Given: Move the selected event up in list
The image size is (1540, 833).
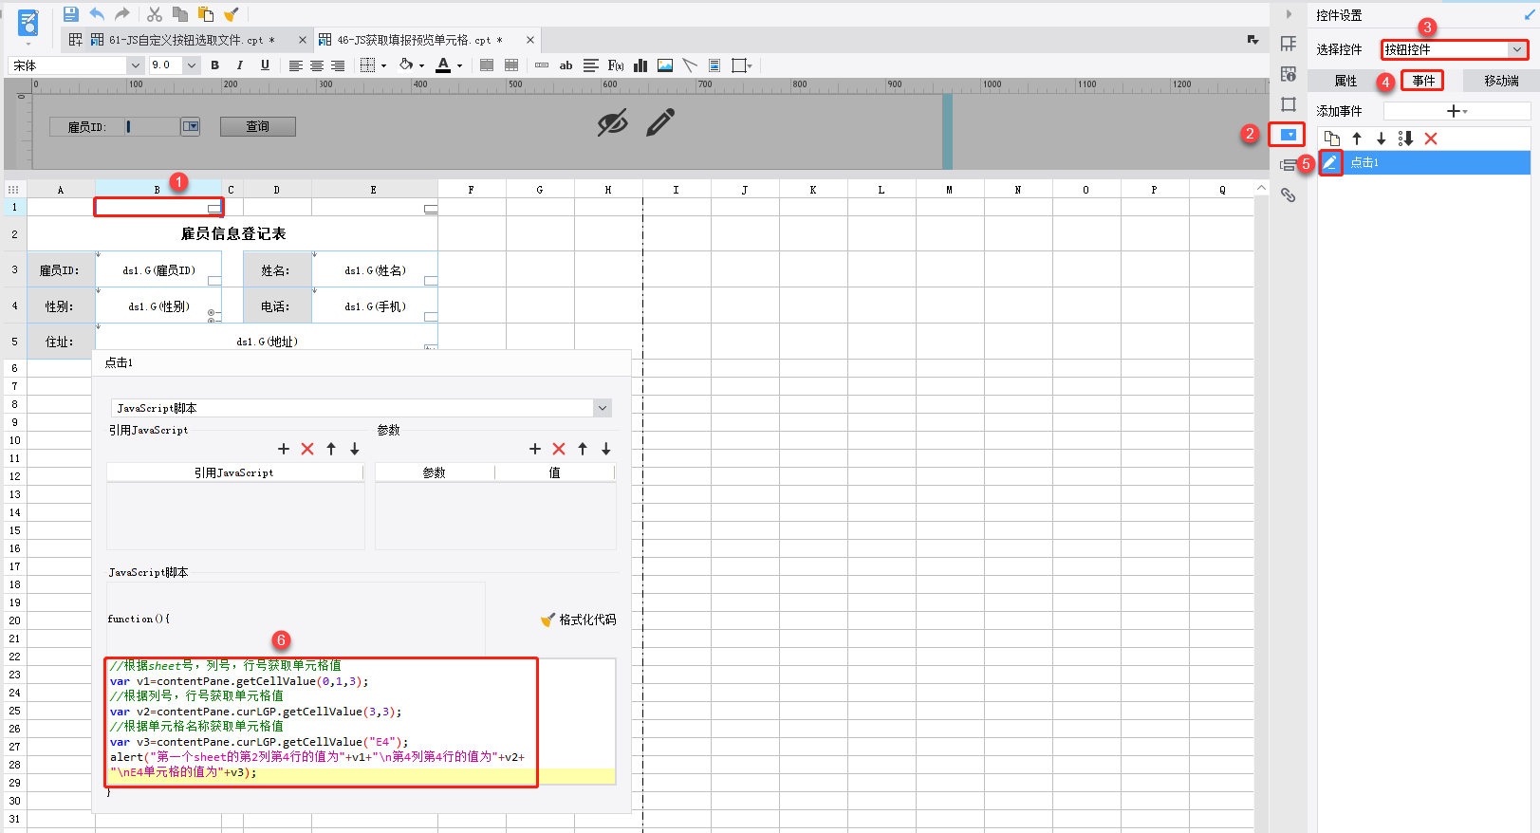Looking at the screenshot, I should pyautogui.click(x=1357, y=139).
